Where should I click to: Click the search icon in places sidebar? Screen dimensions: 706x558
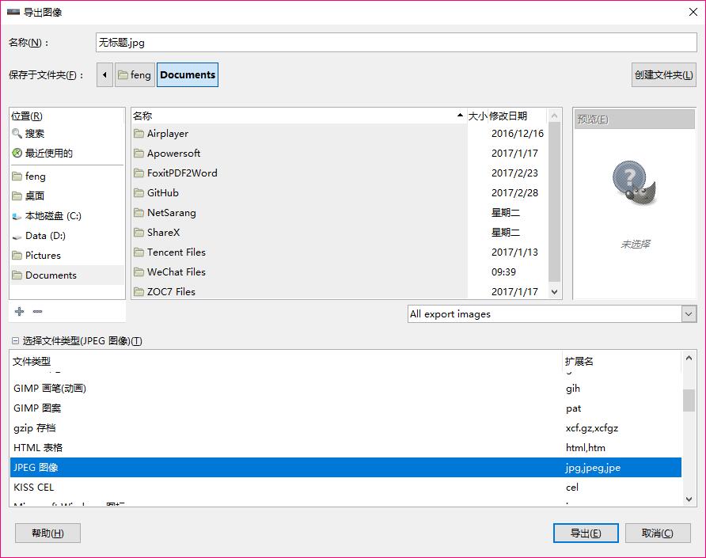point(17,133)
